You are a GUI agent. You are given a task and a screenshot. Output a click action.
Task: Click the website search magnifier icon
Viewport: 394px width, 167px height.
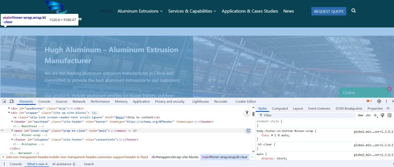[354, 11]
